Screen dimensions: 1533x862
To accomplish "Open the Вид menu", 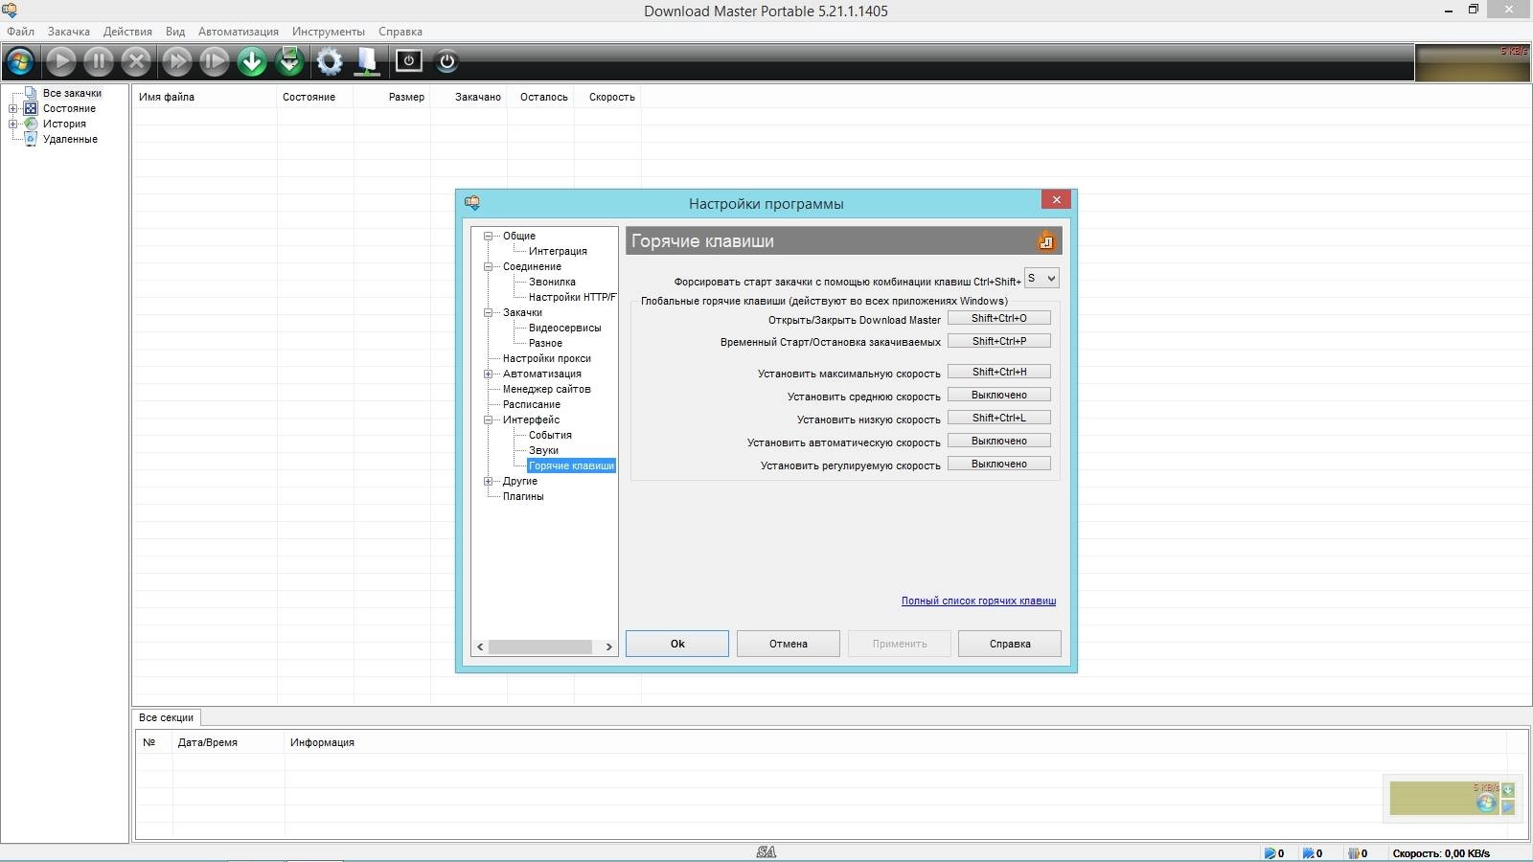I will 175,32.
